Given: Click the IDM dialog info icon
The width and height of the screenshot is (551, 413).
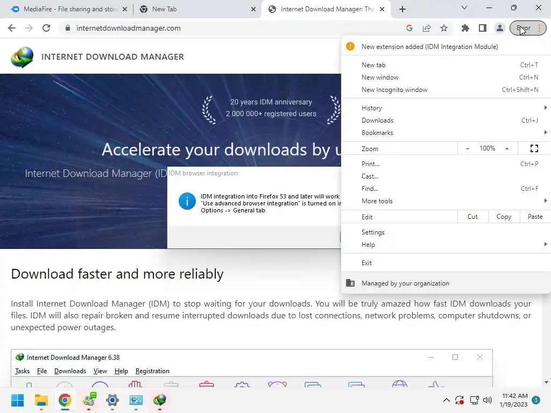Looking at the screenshot, I should tap(187, 201).
